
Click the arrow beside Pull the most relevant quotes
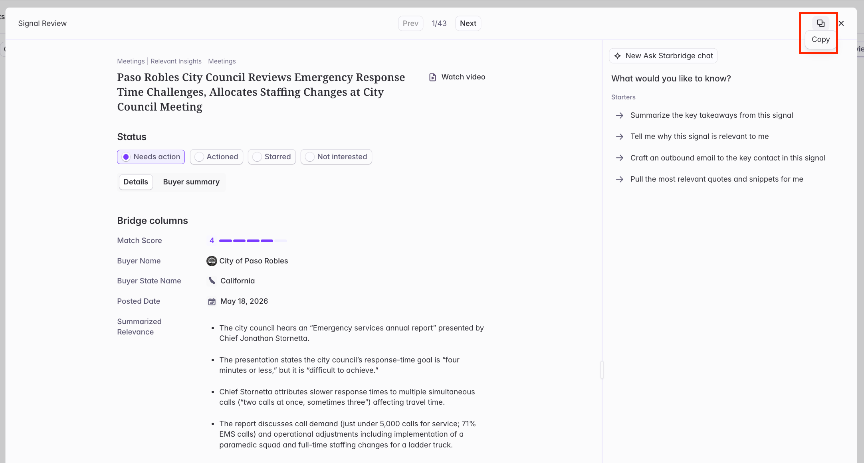click(x=620, y=179)
